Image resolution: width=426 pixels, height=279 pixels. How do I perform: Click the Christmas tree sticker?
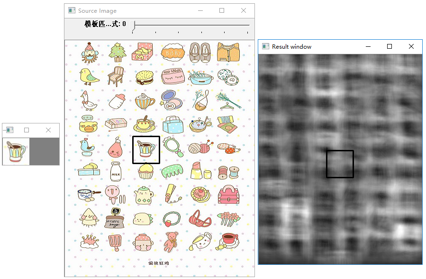pos(118,52)
